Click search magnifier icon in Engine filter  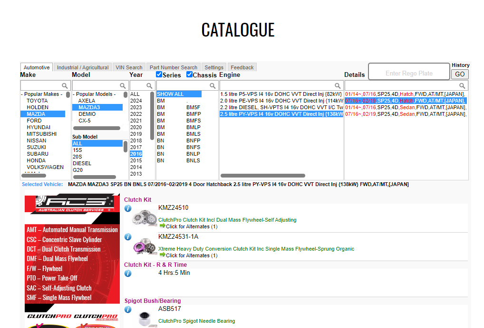[338, 86]
